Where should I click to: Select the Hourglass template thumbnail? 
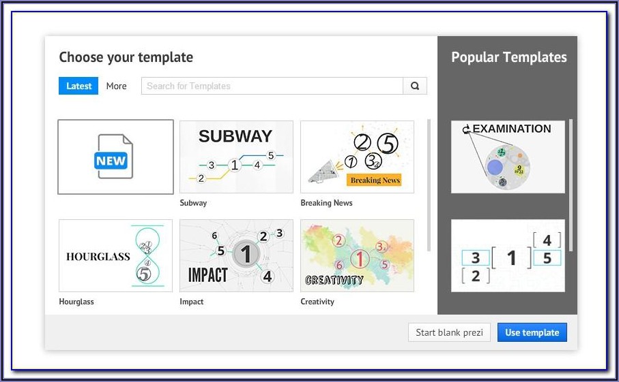pos(115,255)
